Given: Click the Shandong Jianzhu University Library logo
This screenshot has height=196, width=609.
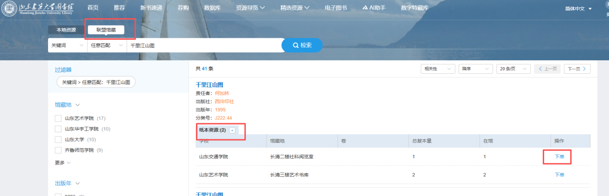Looking at the screenshot, I should pos(37,9).
